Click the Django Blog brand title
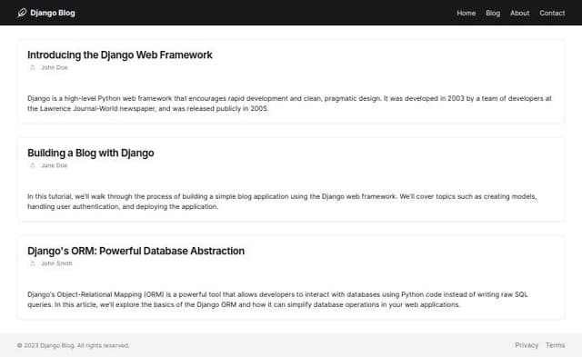The height and width of the screenshot is (357, 582). (53, 13)
